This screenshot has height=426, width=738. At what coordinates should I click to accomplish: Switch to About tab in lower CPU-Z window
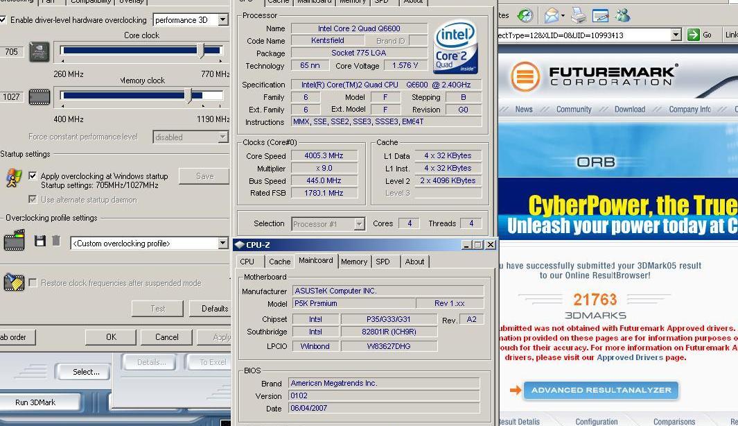coord(414,262)
